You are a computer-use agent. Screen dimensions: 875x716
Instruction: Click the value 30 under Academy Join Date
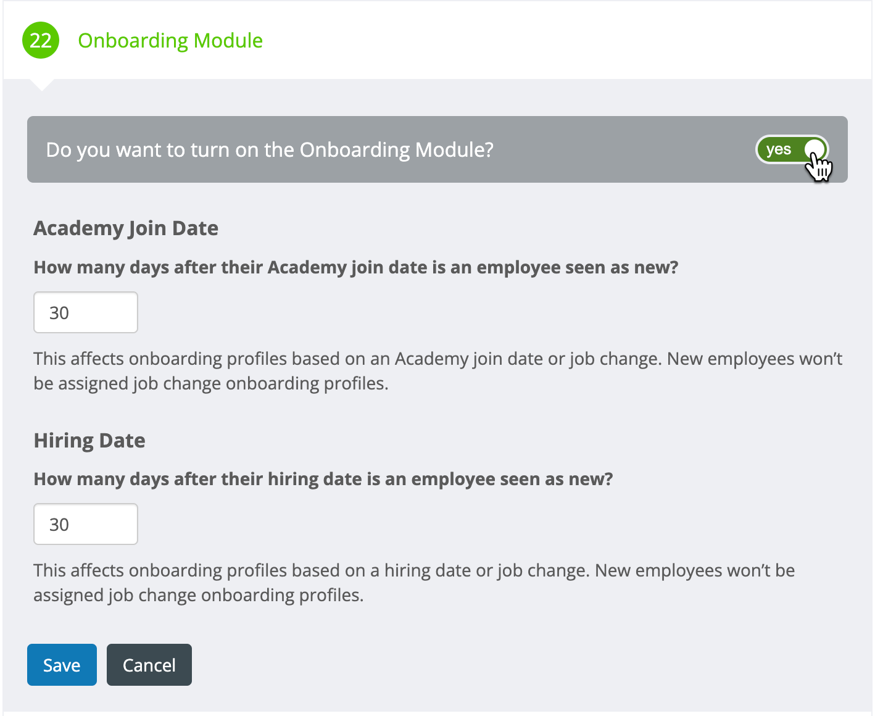point(60,312)
